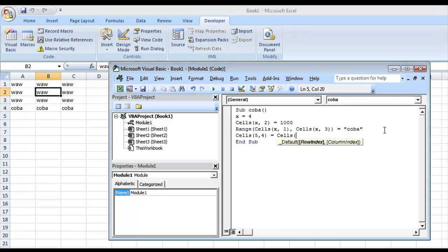Viewport: 448px width, 252px height.
Task: Click the Procedure View button in code window
Action: click(x=226, y=232)
